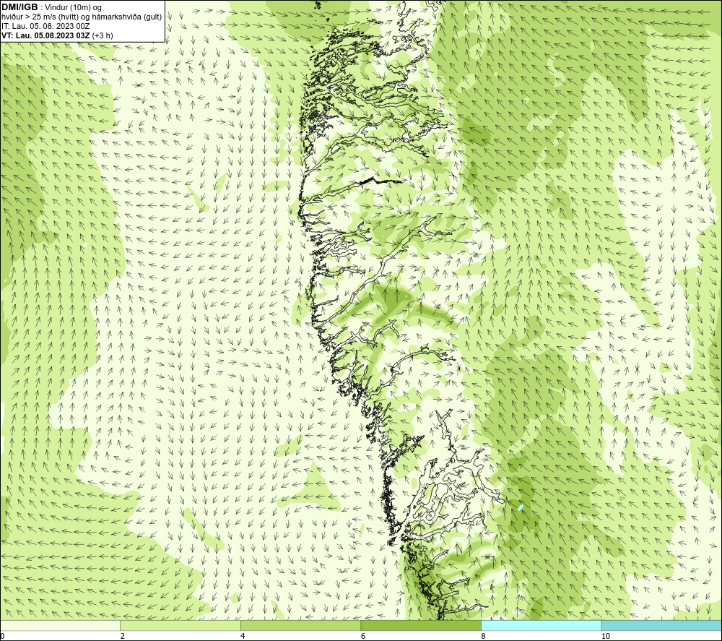Click the legend scale label 8
The width and height of the screenshot is (722, 641).
click(x=484, y=637)
